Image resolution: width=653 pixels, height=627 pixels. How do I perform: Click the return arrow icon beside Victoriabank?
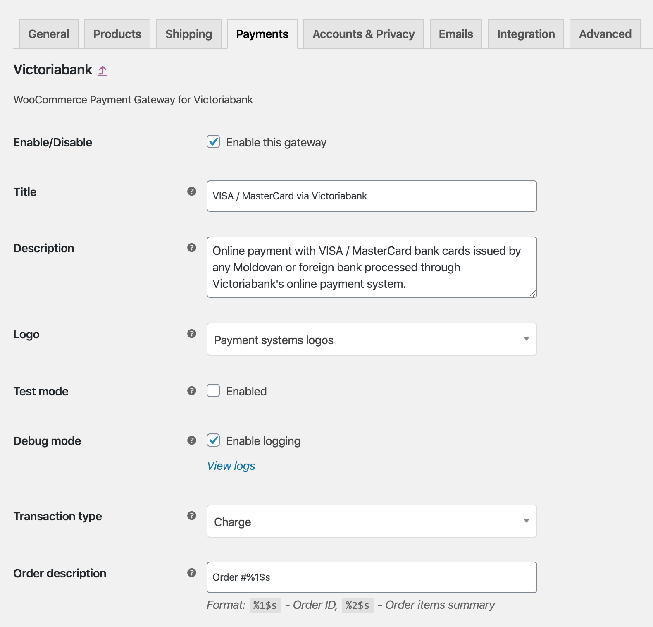click(102, 71)
